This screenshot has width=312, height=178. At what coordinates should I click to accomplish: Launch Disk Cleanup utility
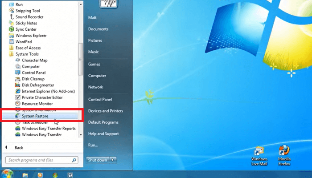coord(34,79)
